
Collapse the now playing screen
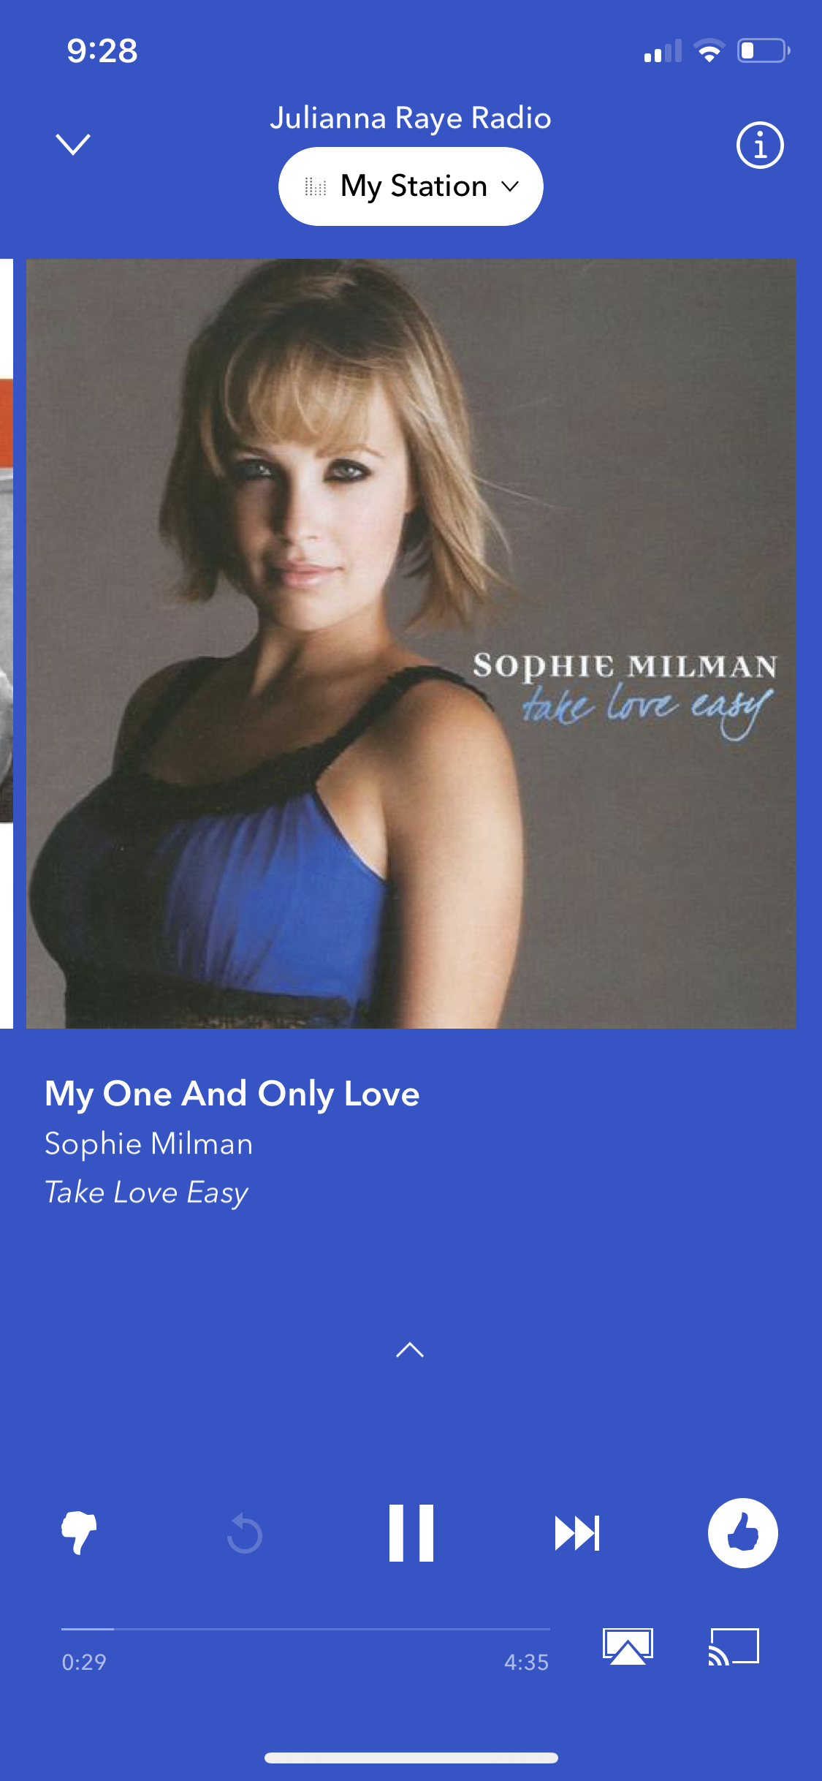[73, 145]
